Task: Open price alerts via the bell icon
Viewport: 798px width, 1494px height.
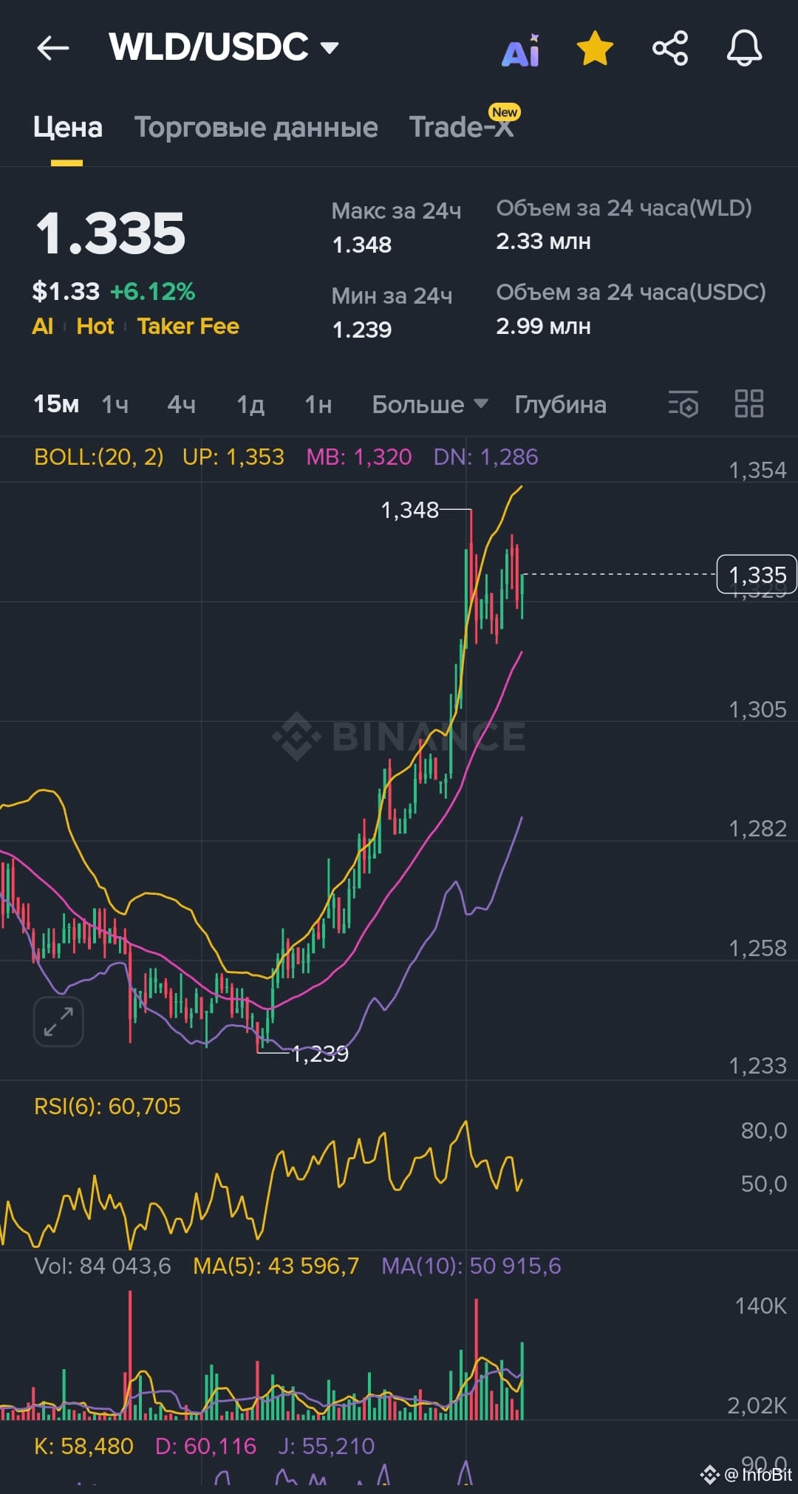Action: (744, 49)
